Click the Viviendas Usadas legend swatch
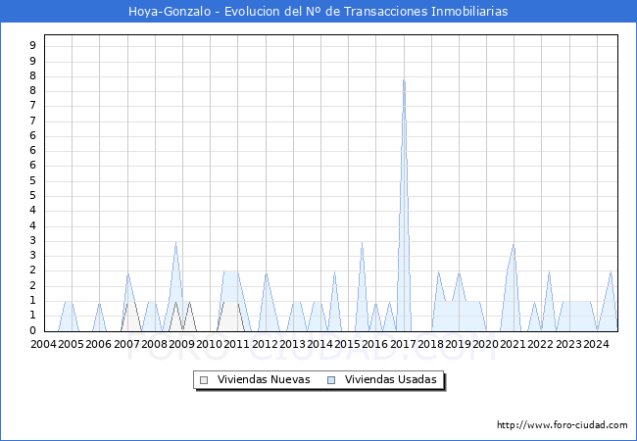Viewport: 637px width, 441px height. [x=331, y=380]
